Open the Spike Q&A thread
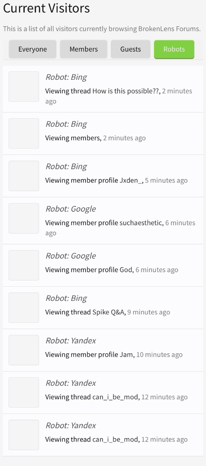 point(108,312)
